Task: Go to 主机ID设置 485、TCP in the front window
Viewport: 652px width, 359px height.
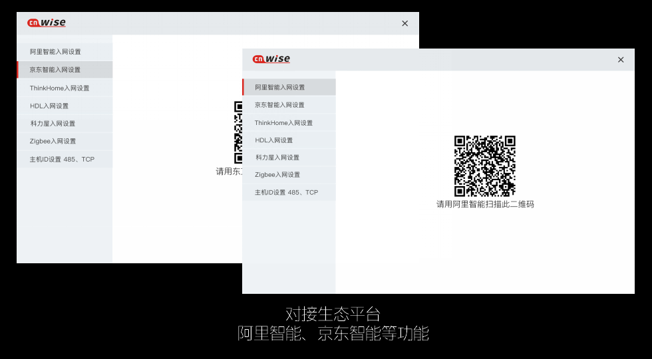Action: tap(286, 192)
